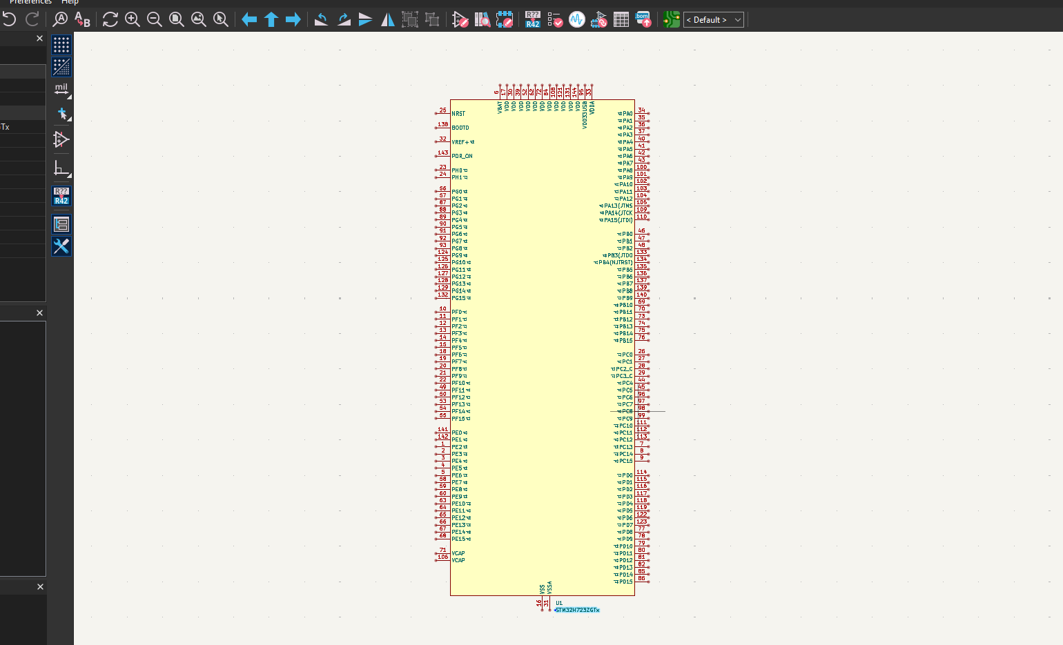Annotate schematic with R?? R42 toolbar icon
1063x645 pixels.
pos(533,19)
